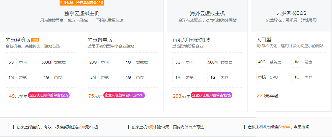The image size is (332, 137).
Task: Click the 只为建站而生 tagline
Action: [x=52, y=20]
